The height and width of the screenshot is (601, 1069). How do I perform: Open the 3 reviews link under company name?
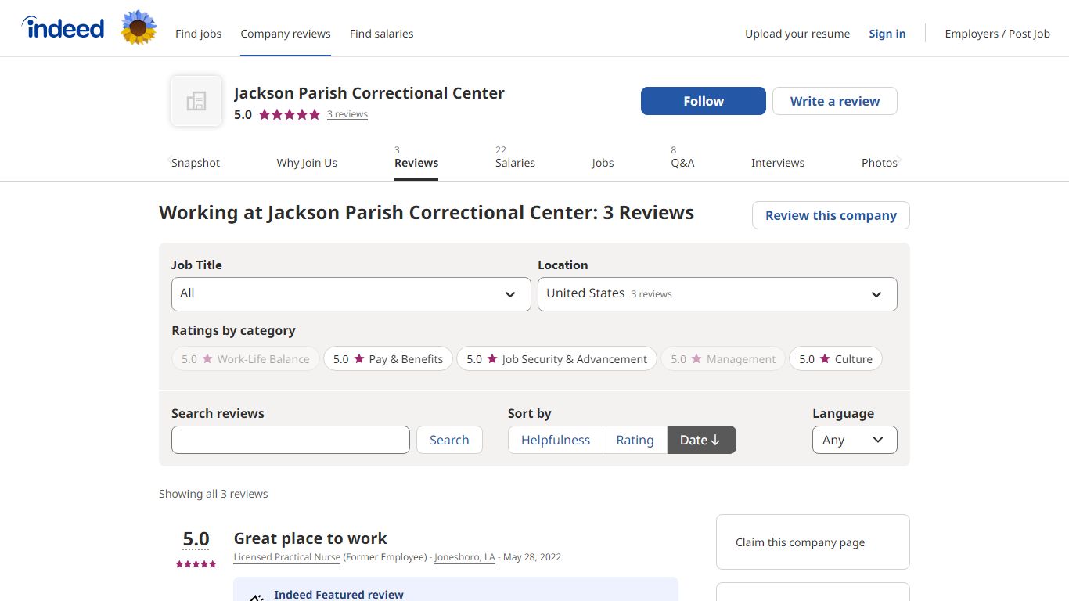pyautogui.click(x=347, y=114)
